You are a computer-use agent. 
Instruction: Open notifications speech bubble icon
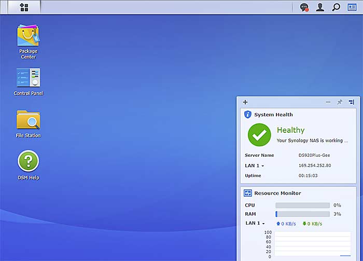click(304, 7)
